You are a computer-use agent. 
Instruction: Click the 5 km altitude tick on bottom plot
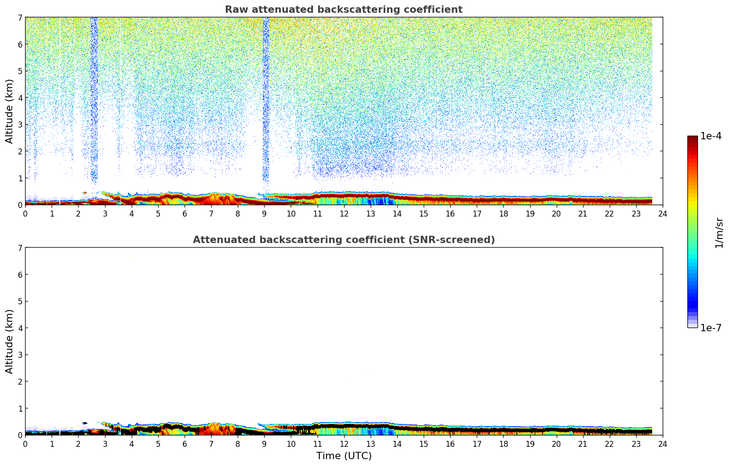click(20, 302)
